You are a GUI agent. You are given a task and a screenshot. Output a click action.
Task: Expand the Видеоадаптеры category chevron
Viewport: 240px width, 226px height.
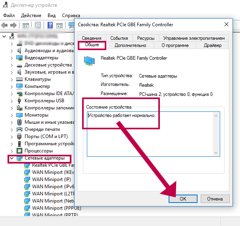click(x=11, y=58)
